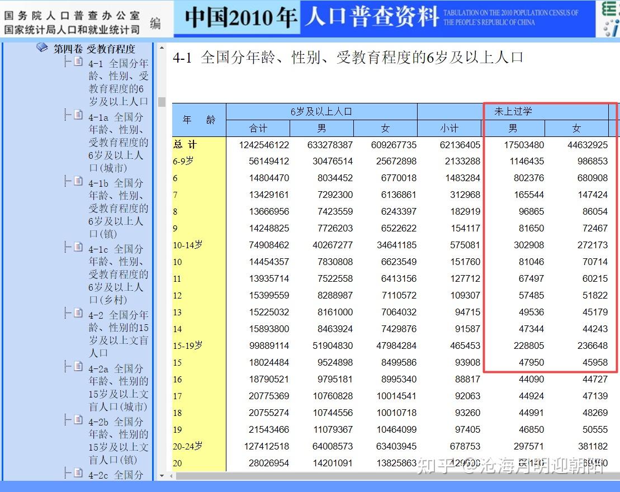This screenshot has width=620, height=492.
Task: Click the cell 1483284
Action: tap(463, 178)
